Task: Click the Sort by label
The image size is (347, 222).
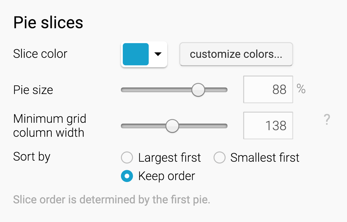Action: click(x=32, y=157)
